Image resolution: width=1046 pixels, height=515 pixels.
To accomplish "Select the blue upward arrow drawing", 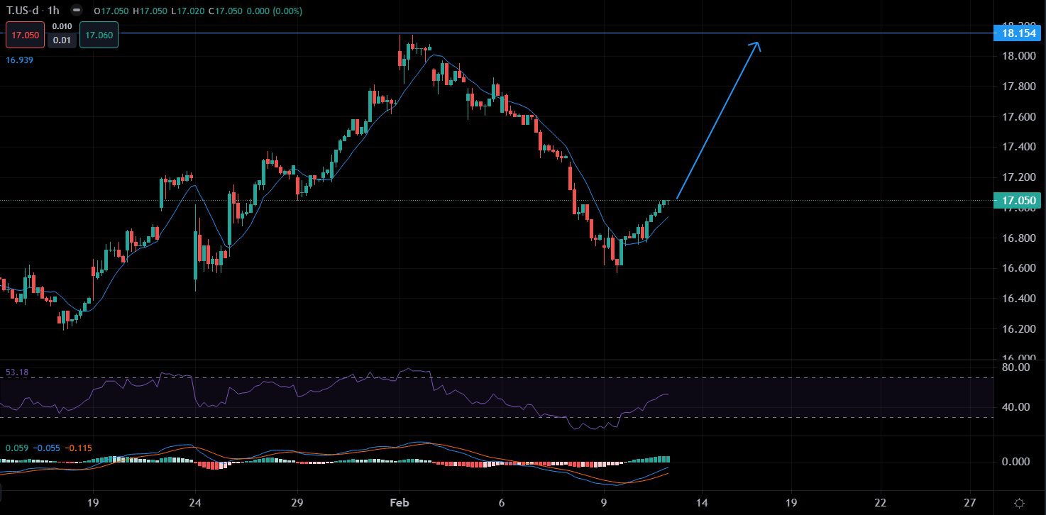I will click(717, 122).
